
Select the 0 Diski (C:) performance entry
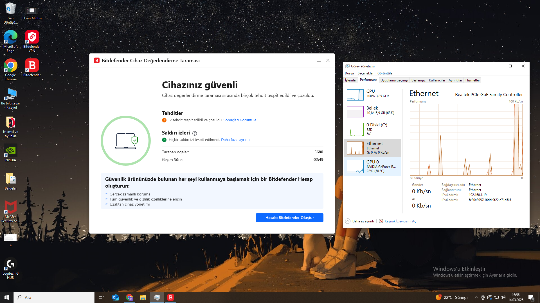click(373, 129)
